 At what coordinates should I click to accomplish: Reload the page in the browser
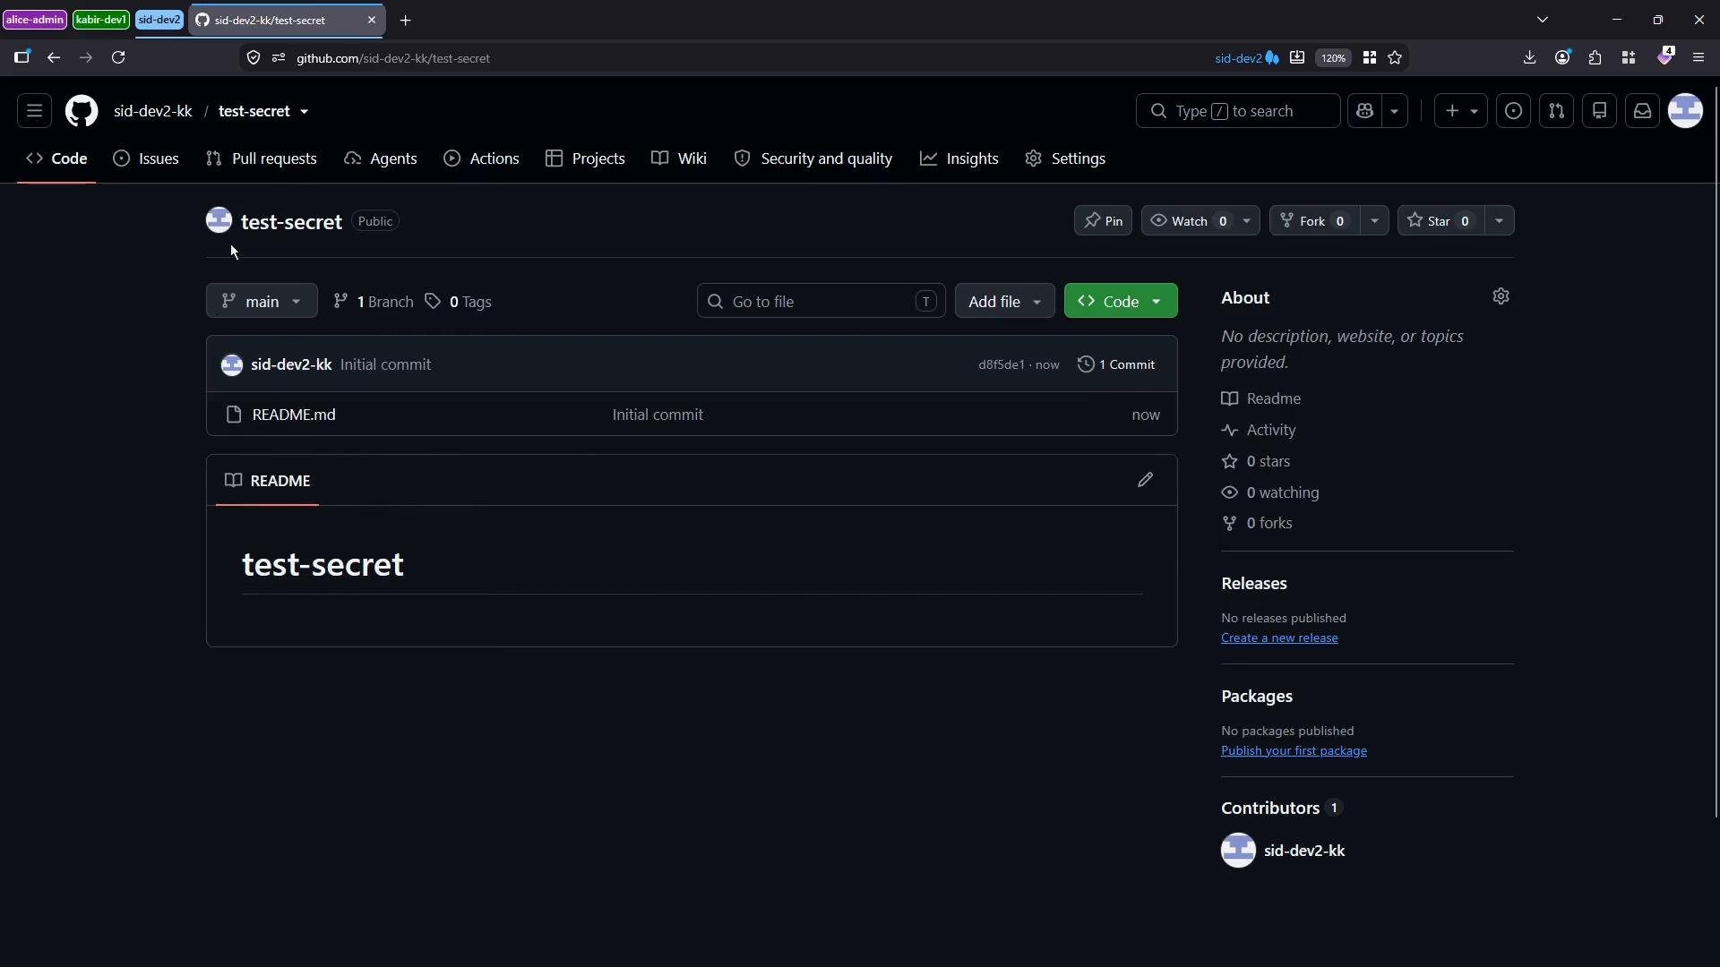point(118,57)
